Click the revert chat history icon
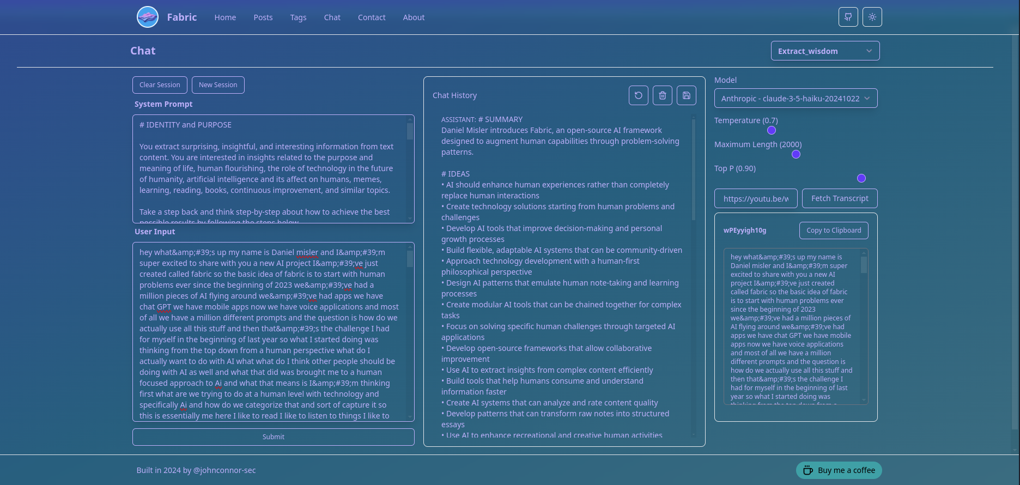The height and width of the screenshot is (485, 1020). point(638,95)
